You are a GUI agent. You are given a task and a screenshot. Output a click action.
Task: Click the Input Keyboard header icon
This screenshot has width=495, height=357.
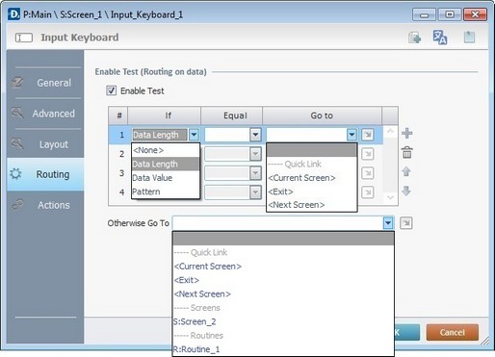(x=24, y=38)
